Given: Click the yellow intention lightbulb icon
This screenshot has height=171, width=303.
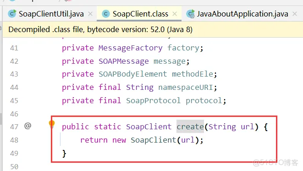Looking at the screenshot, I should [52, 124].
